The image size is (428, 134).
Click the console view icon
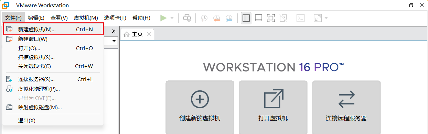pyautogui.click(x=301, y=18)
